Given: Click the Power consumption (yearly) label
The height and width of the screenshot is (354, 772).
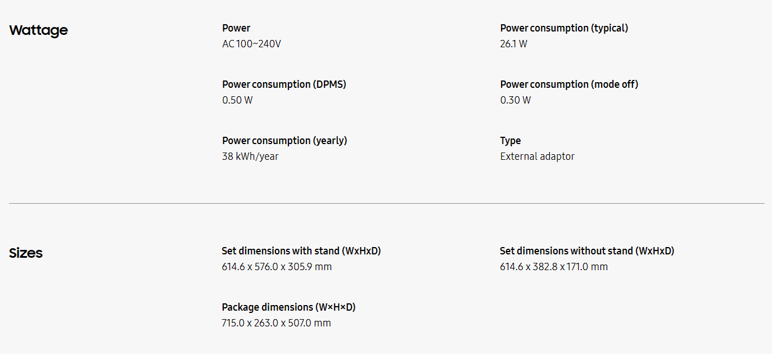Looking at the screenshot, I should pyautogui.click(x=285, y=141).
